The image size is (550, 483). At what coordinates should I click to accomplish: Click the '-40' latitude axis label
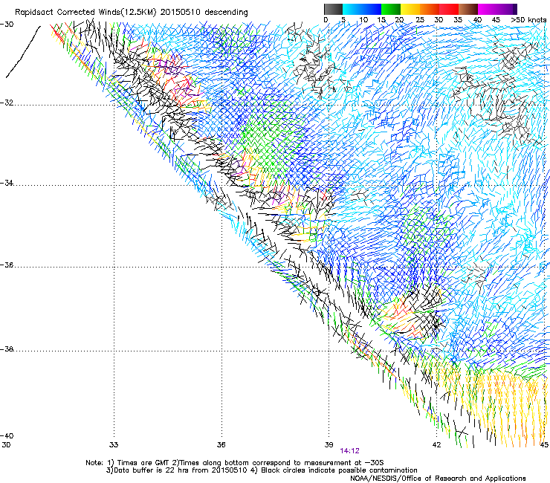(7, 435)
